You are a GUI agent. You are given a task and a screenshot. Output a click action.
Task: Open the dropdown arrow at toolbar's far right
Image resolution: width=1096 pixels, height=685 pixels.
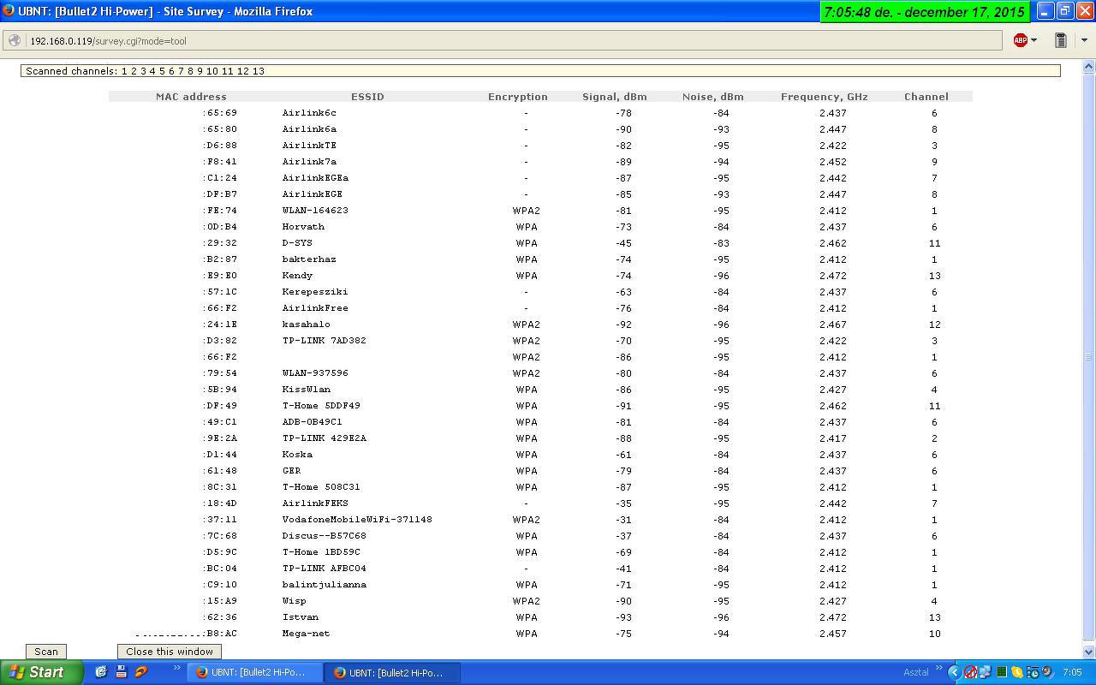point(1084,40)
